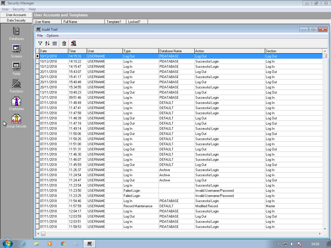The width and height of the screenshot is (331, 248).
Task: Click the column grid view icon
Action: pyautogui.click(x=55, y=43)
